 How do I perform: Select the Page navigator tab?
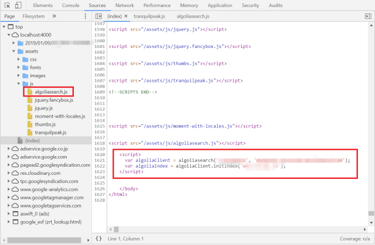tap(9, 16)
